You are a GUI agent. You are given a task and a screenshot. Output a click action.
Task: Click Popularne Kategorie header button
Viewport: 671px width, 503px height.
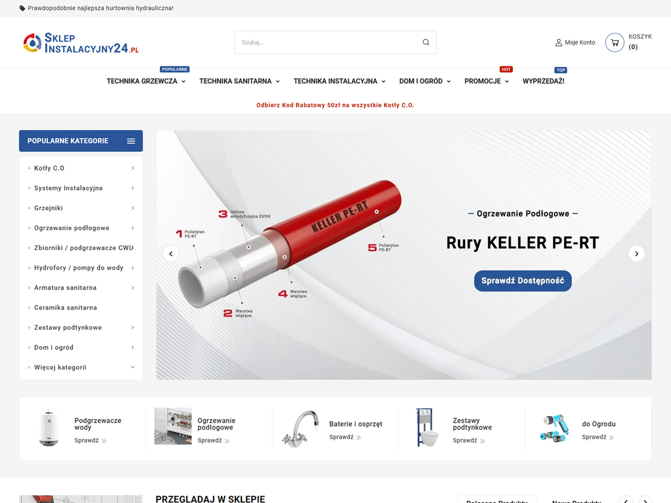pyautogui.click(x=81, y=141)
